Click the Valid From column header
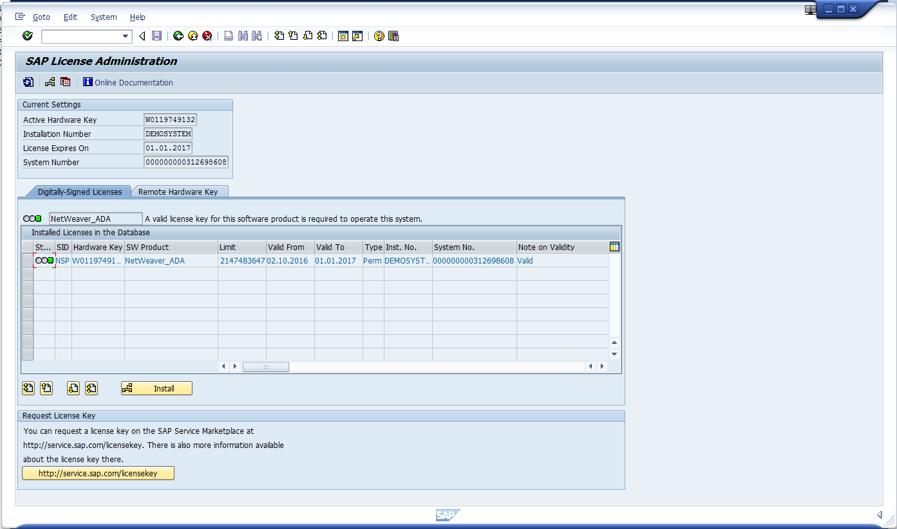Image resolution: width=897 pixels, height=529 pixels. tap(290, 247)
